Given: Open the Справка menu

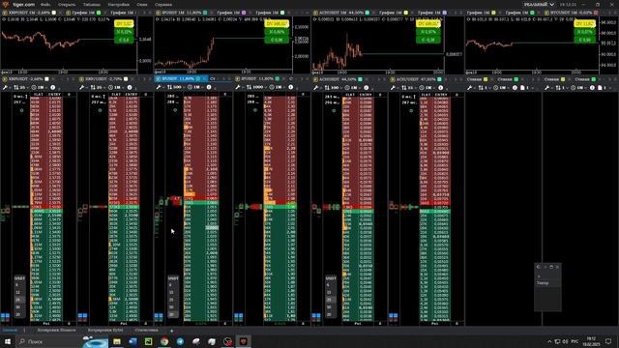Looking at the screenshot, I should click(x=163, y=4).
